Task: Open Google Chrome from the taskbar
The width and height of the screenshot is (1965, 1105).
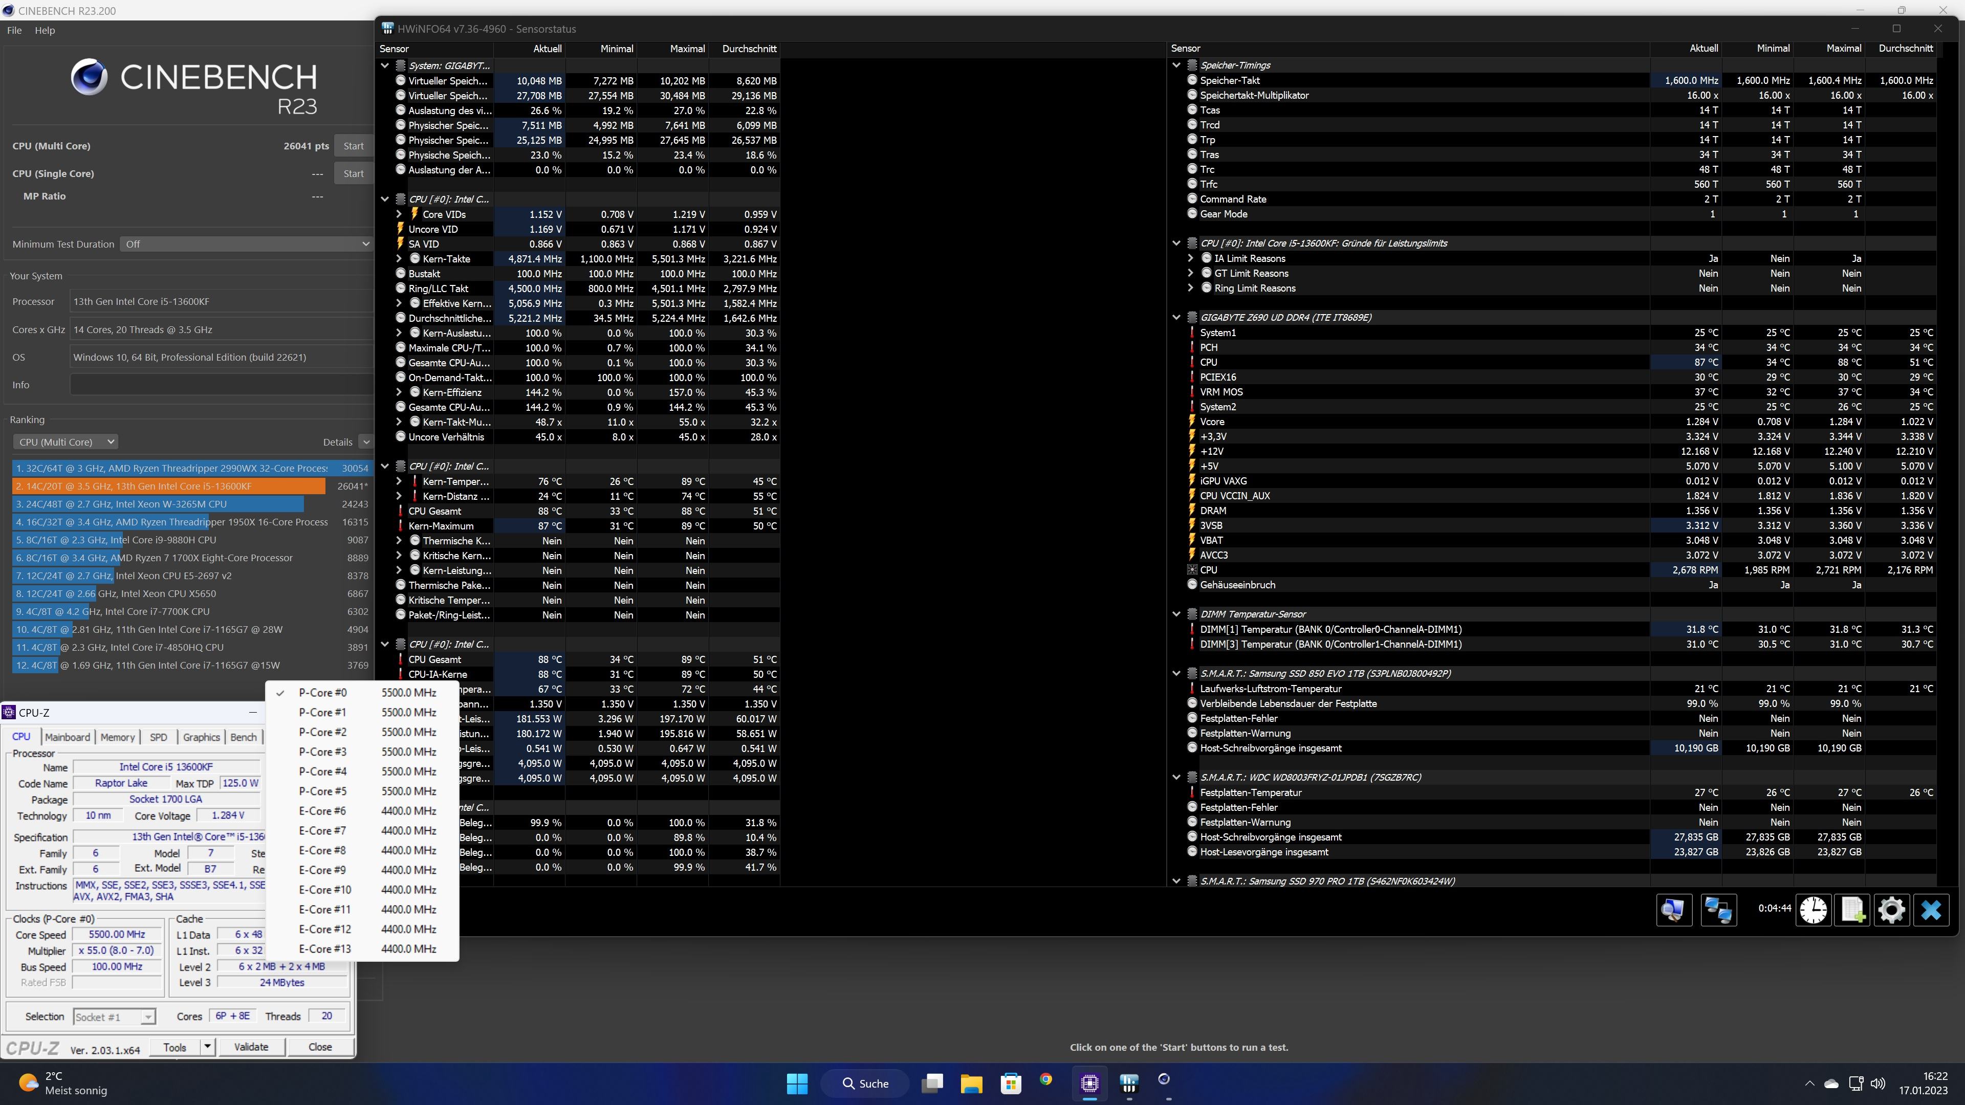Action: [1046, 1080]
